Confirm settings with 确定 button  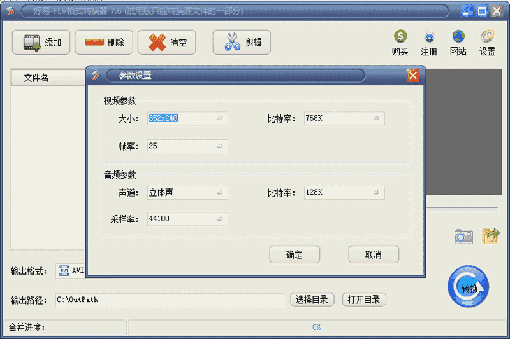tap(295, 254)
